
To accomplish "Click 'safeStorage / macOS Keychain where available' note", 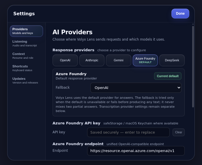I will point(141,123).
